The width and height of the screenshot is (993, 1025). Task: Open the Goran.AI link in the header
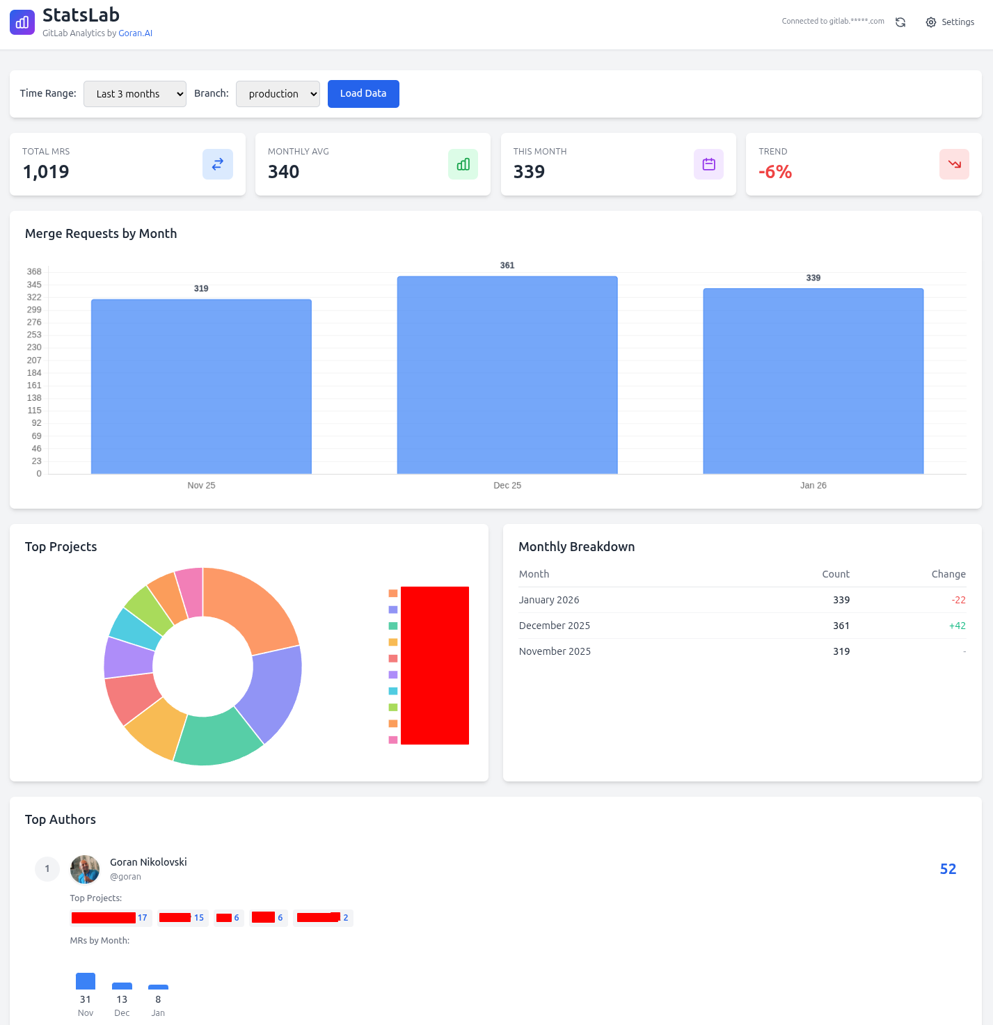tap(135, 33)
